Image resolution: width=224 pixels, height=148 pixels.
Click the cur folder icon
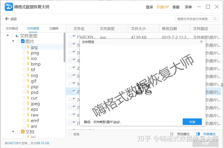(x=28, y=98)
